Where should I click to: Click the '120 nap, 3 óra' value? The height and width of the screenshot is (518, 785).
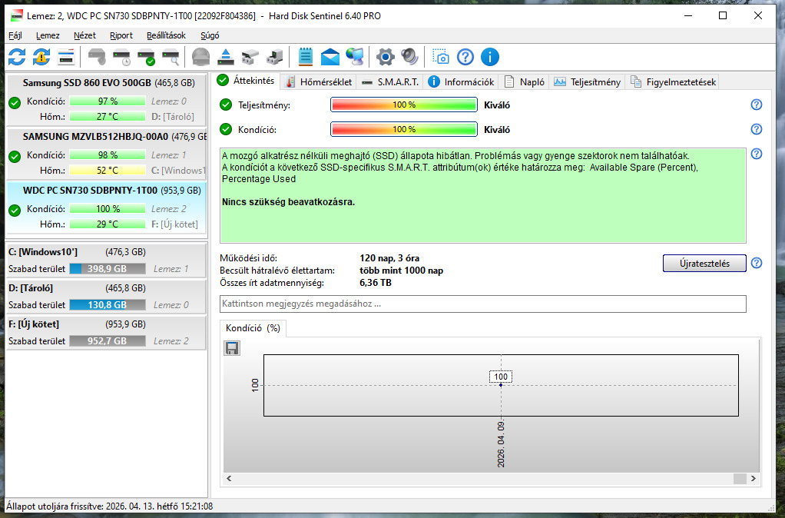pyautogui.click(x=389, y=258)
